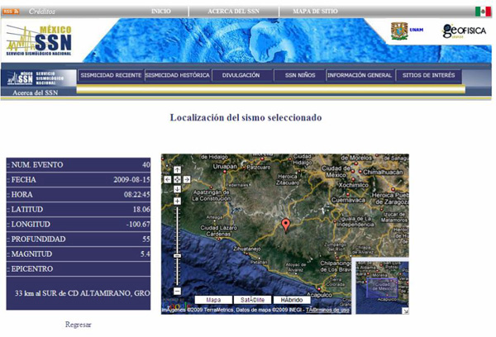Open ACERCA DEL SSN top menu
The height and width of the screenshot is (337, 496).
point(233,11)
